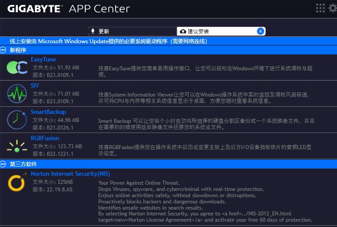Click 'Identifies unsafe websites in search results.'
Screen dimensions: 337x227
(150, 208)
